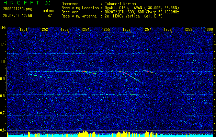Click the kHz axis unit label
This screenshot has height=137, width=216.
coord(3,28)
